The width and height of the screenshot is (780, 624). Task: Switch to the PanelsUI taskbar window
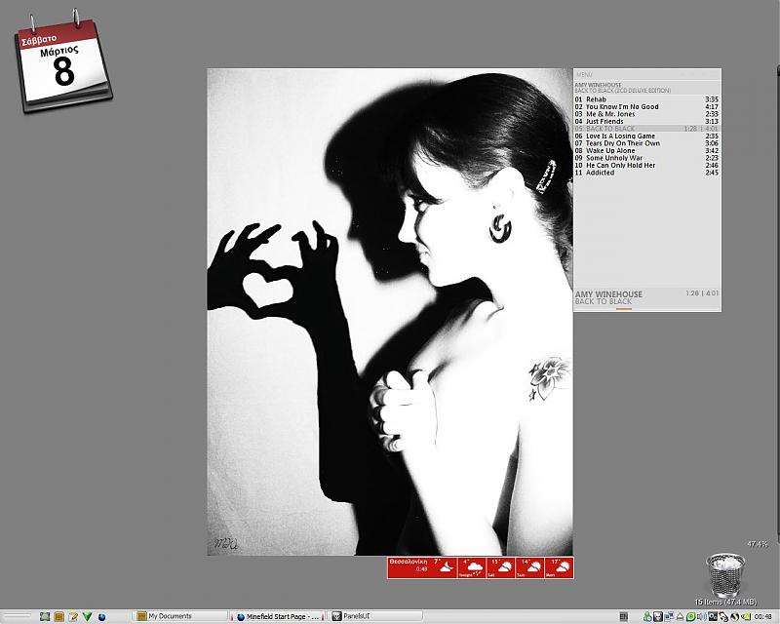tap(376, 616)
